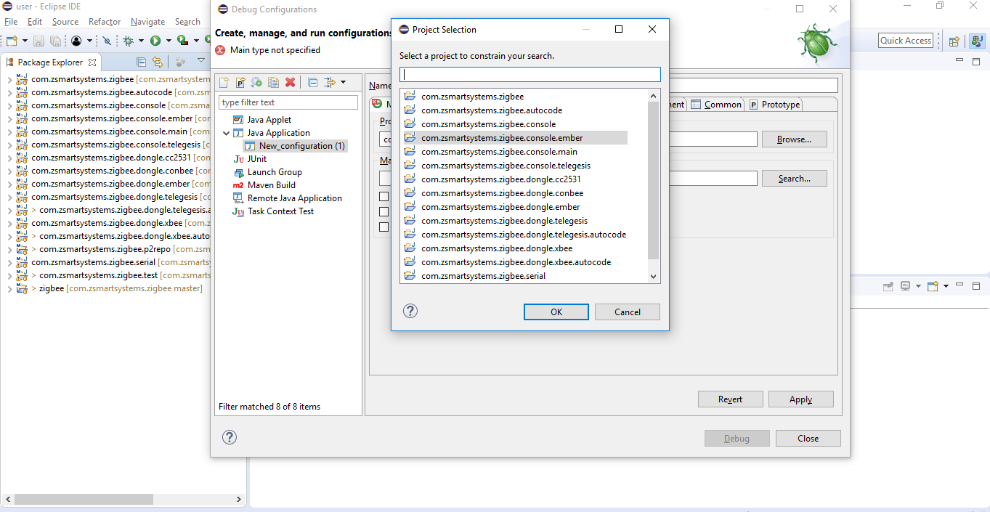Expand zigbee master project in Package Explorer
990x512 pixels.
click(x=9, y=288)
